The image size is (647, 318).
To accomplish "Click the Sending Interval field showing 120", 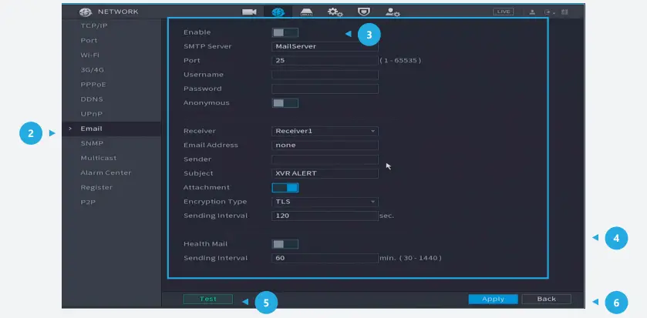I will click(325, 216).
